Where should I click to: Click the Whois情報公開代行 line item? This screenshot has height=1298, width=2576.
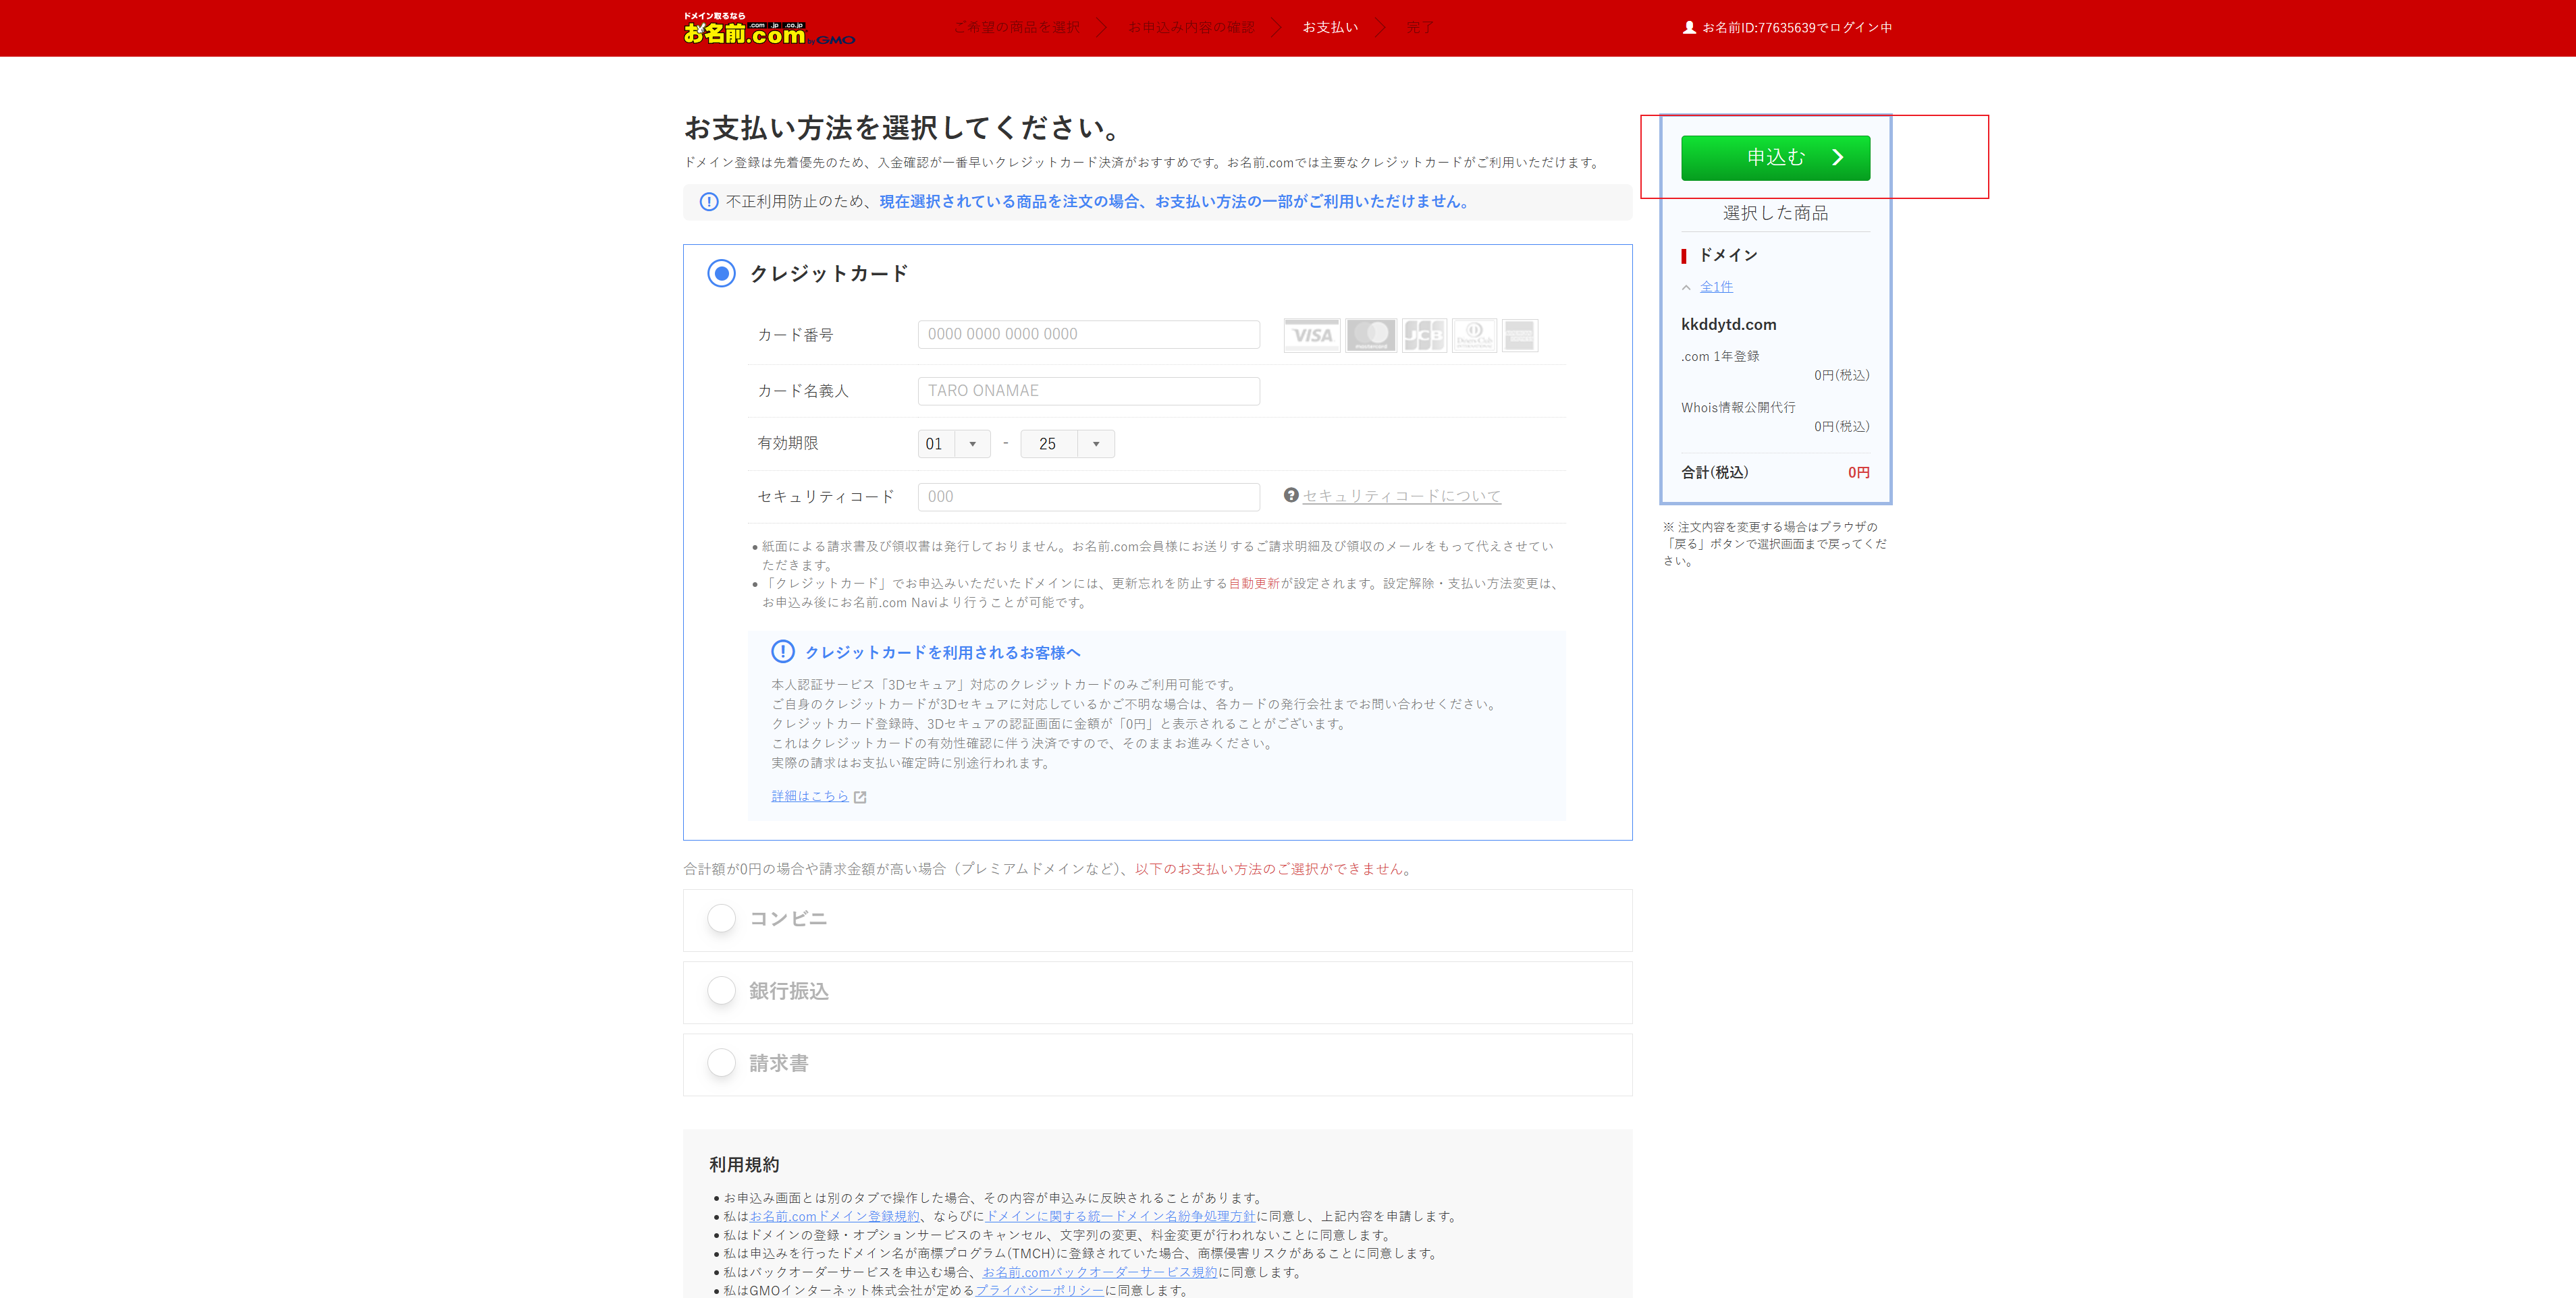(1738, 407)
